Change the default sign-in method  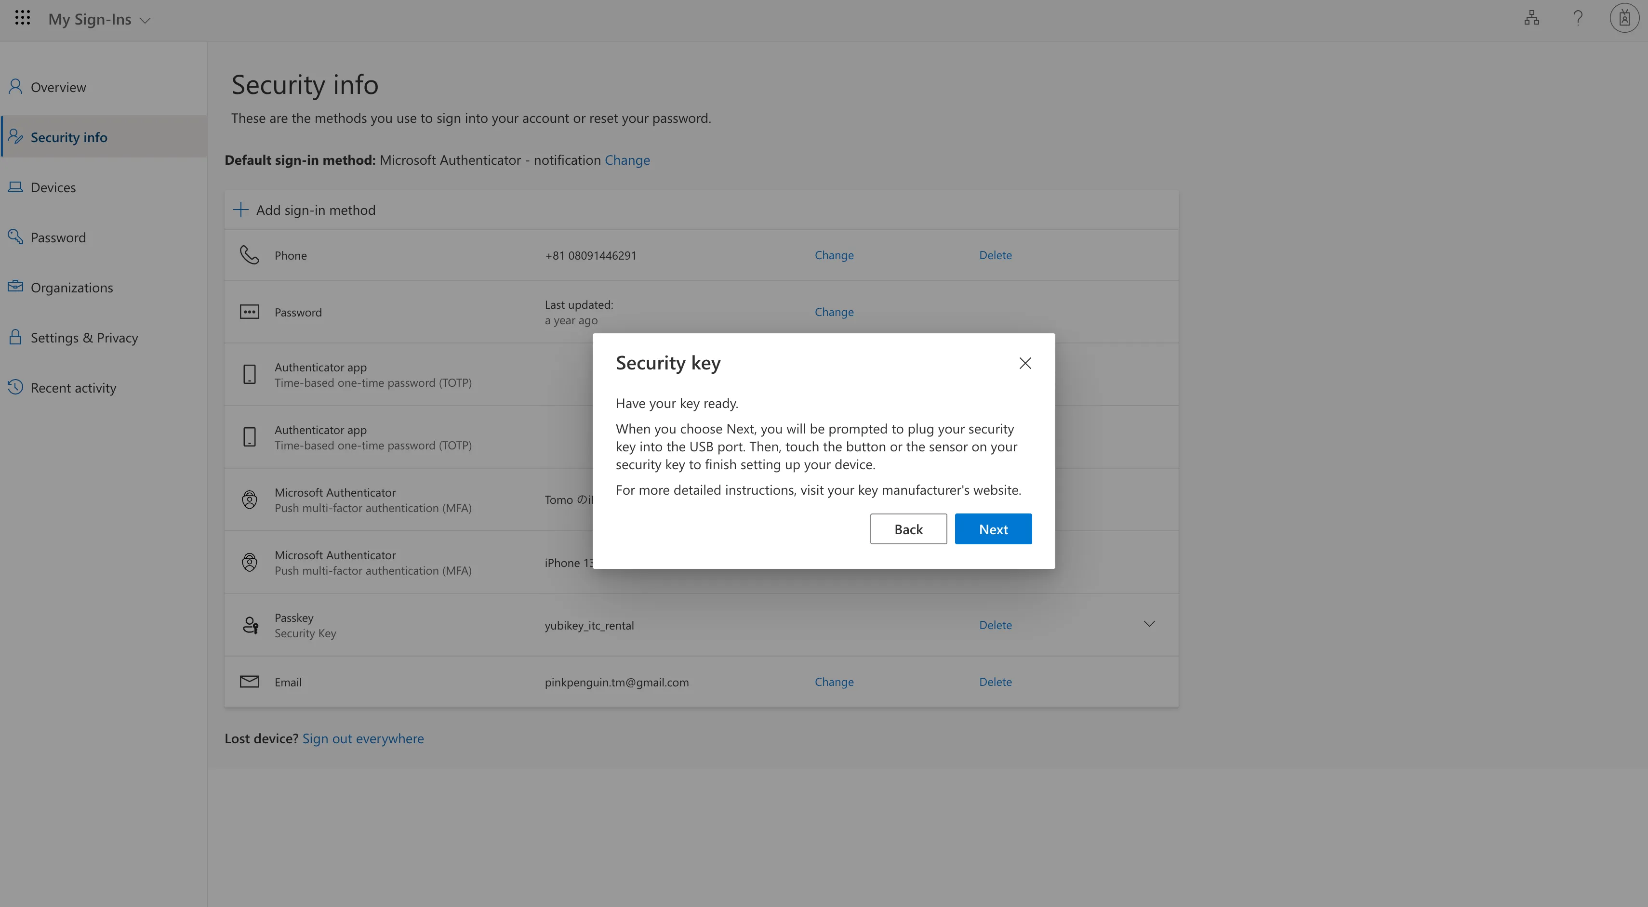click(x=627, y=160)
